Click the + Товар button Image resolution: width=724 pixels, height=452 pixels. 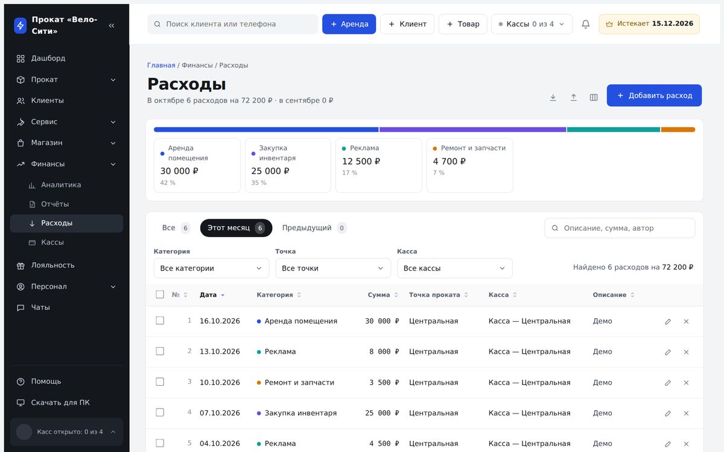[x=463, y=24]
